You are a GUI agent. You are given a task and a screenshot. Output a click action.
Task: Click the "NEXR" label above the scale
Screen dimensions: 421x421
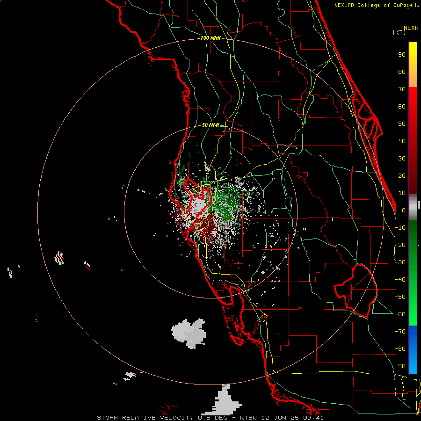(x=411, y=28)
